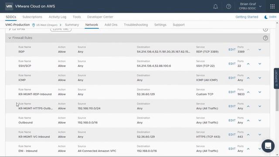Screen dimensions: 279x157
Task: Edit the RDP firewall rule
Action: [x=232, y=49]
